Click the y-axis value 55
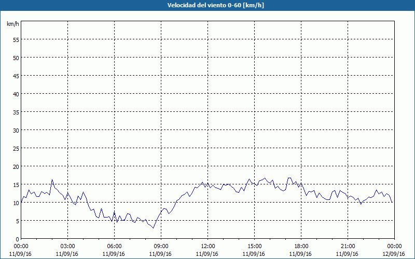This screenshot has height=259, width=415. coord(16,40)
